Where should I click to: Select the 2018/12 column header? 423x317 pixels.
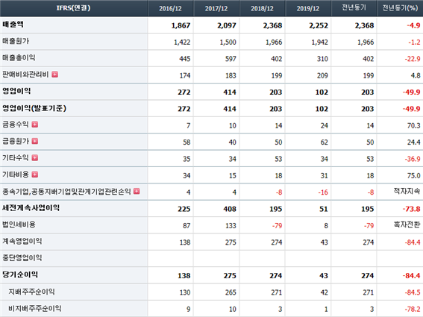click(262, 8)
